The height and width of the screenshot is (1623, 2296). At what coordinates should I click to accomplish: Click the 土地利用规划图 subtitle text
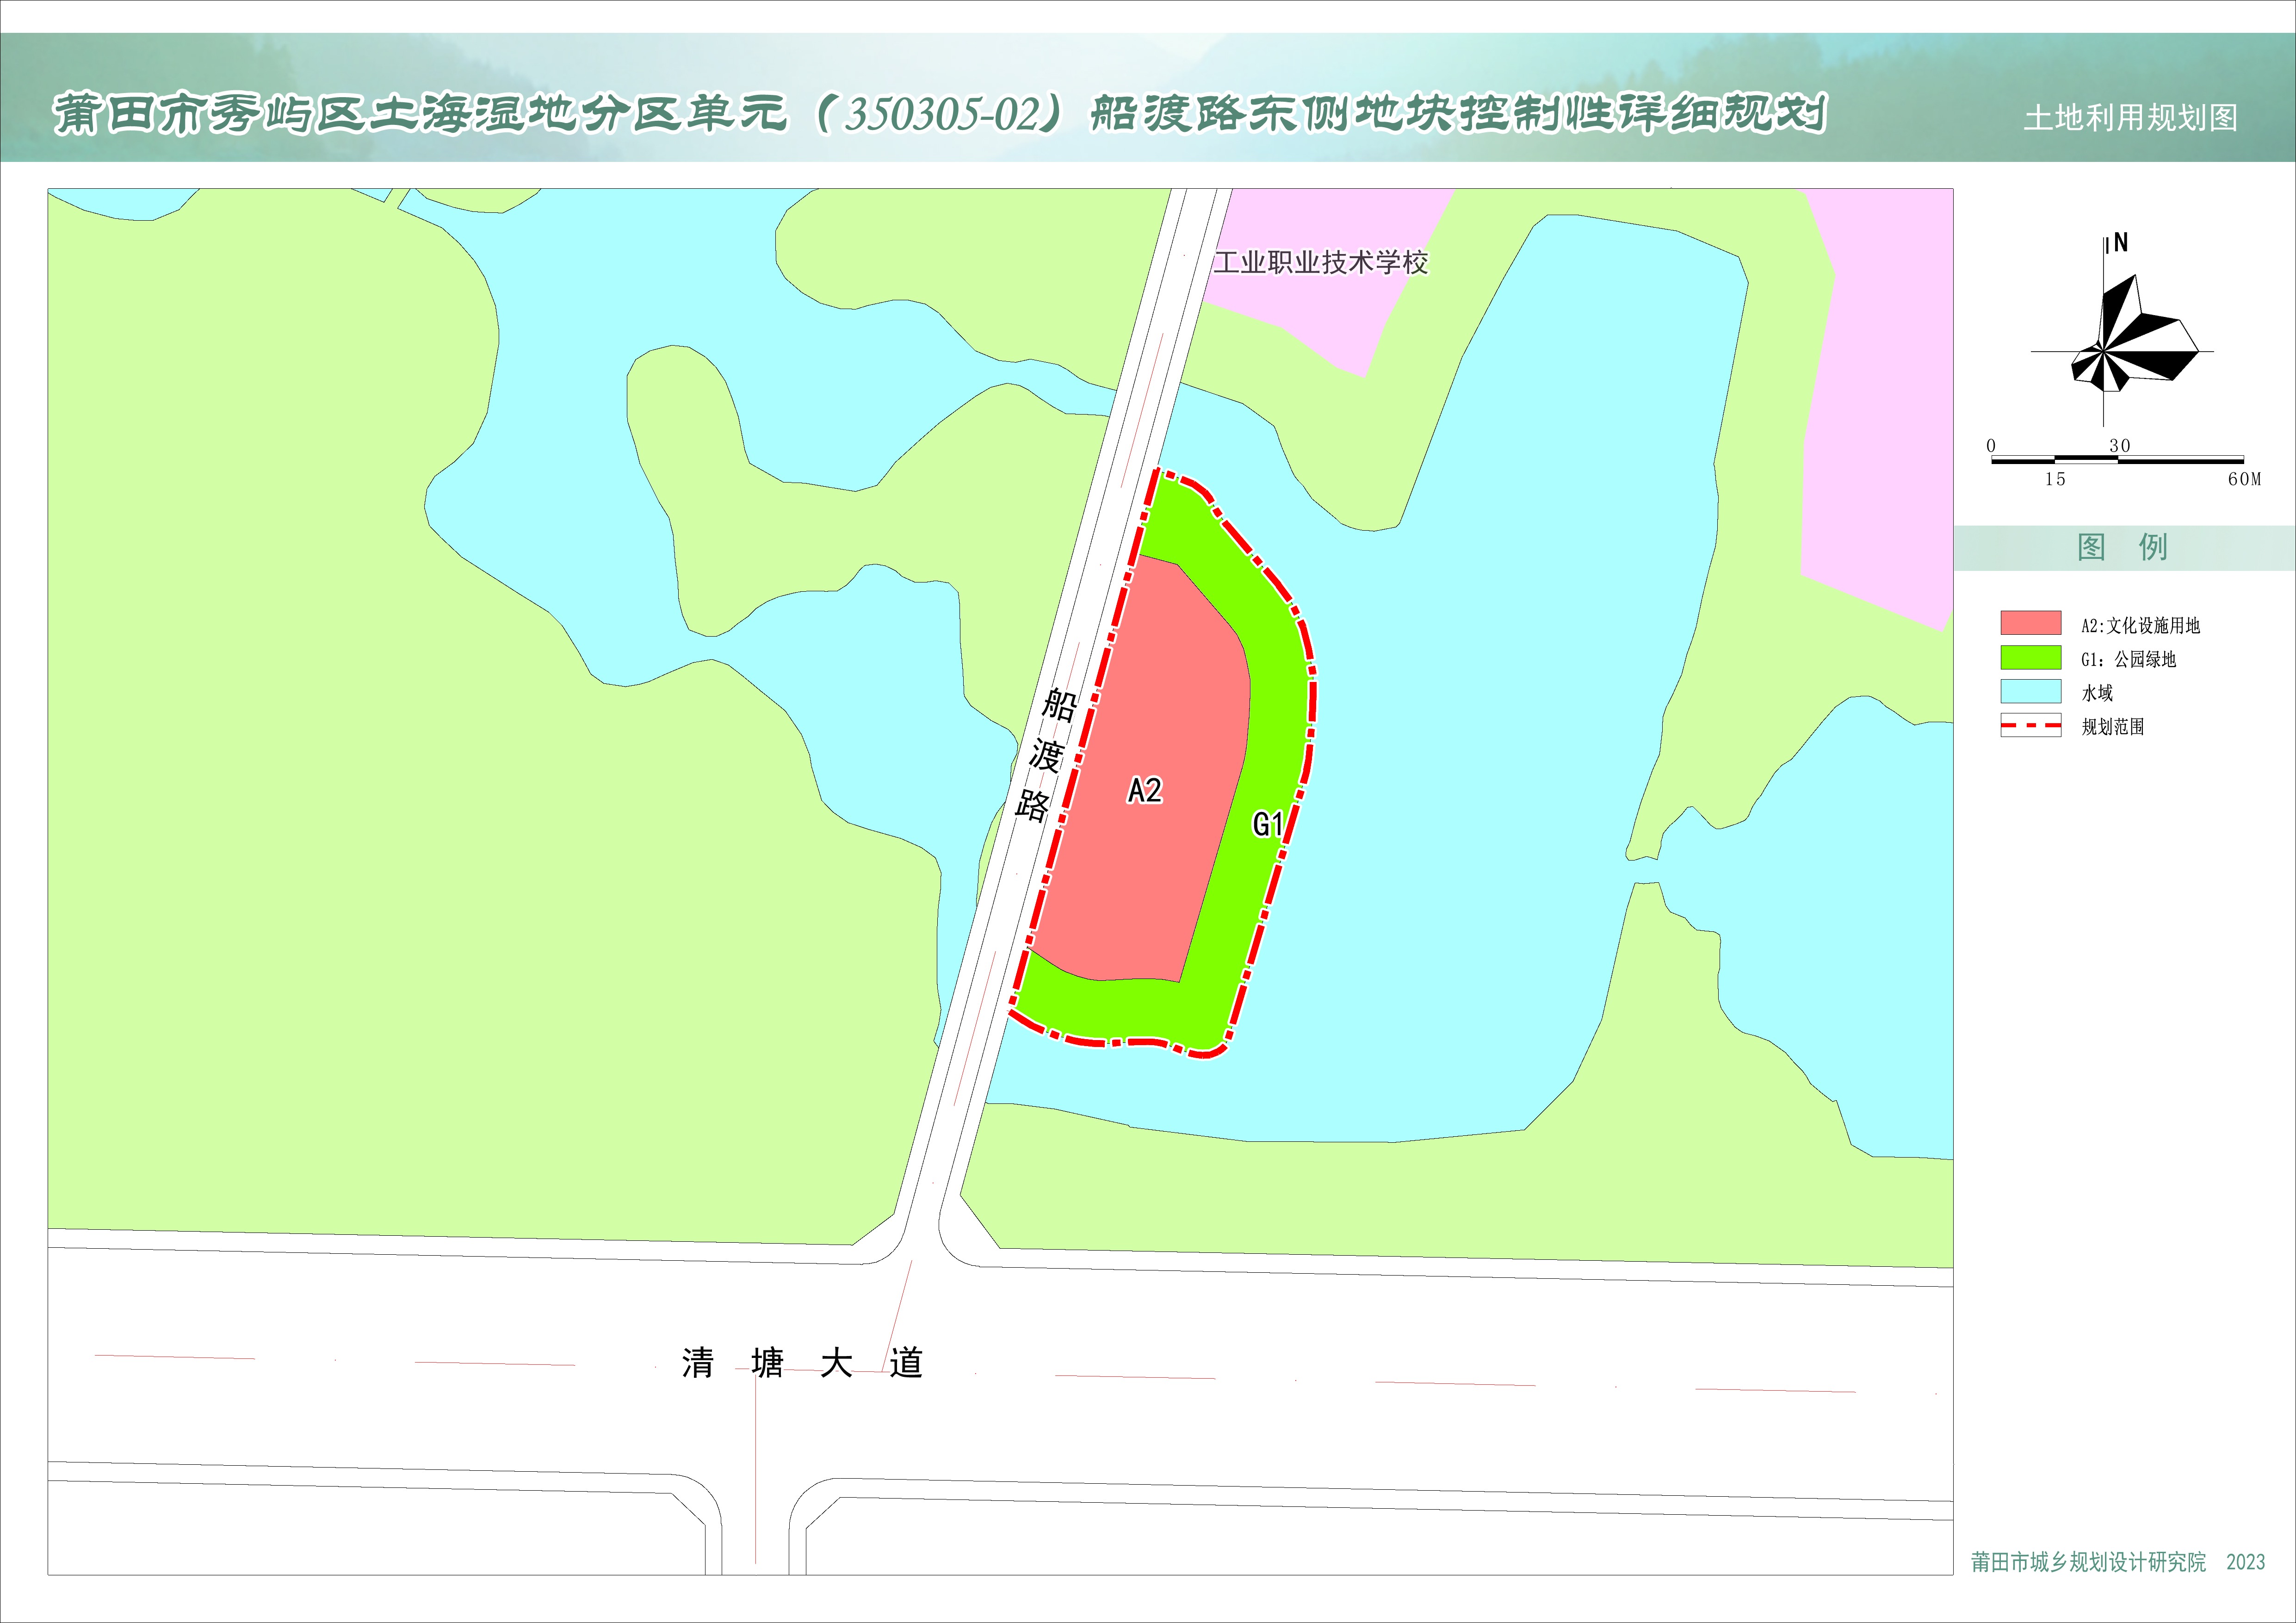pos(2130,118)
